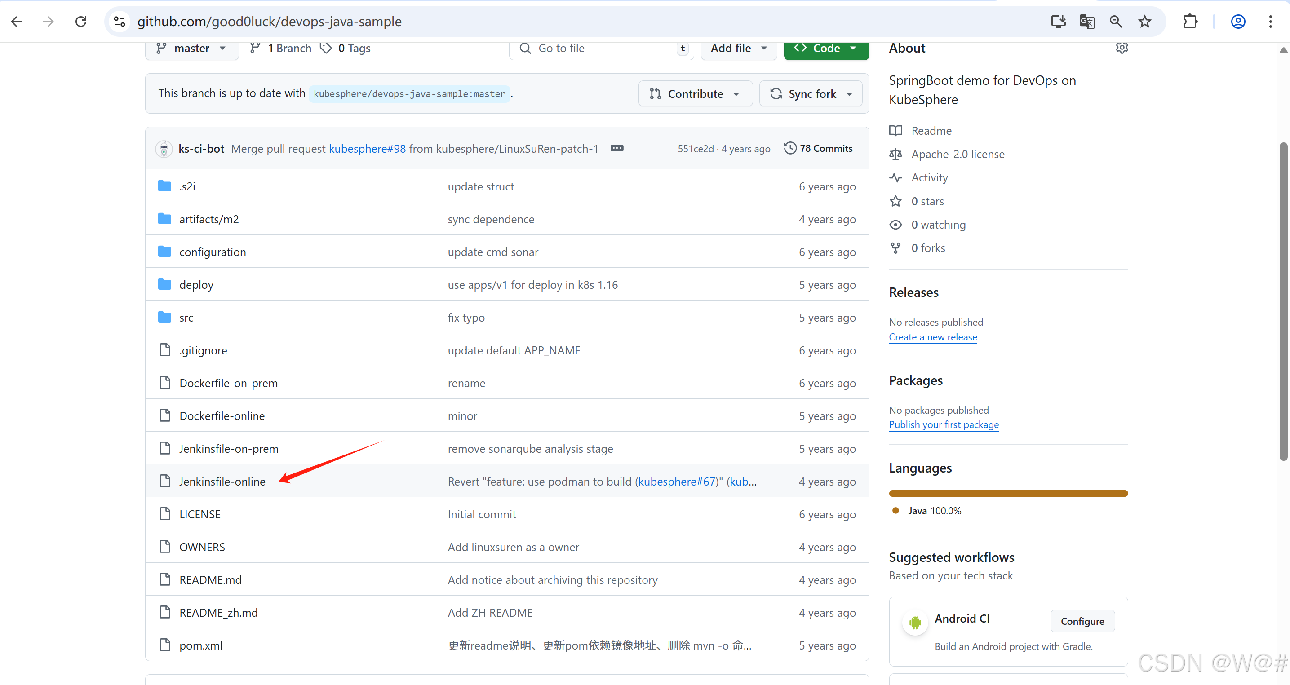This screenshot has width=1290, height=685.
Task: Click the browser forward arrow
Action: tap(48, 22)
